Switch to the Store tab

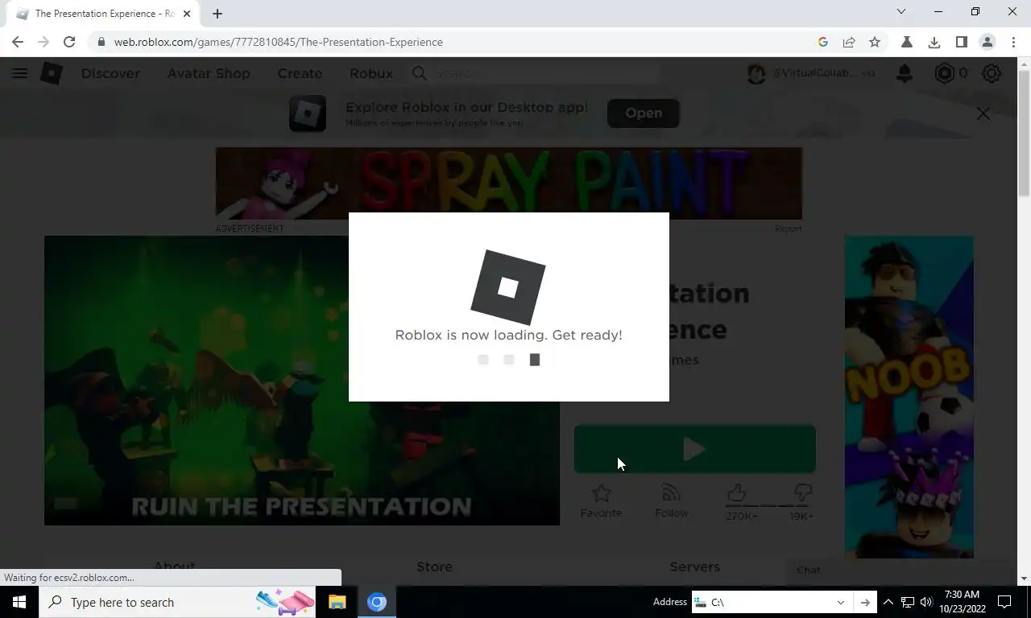pyautogui.click(x=434, y=566)
